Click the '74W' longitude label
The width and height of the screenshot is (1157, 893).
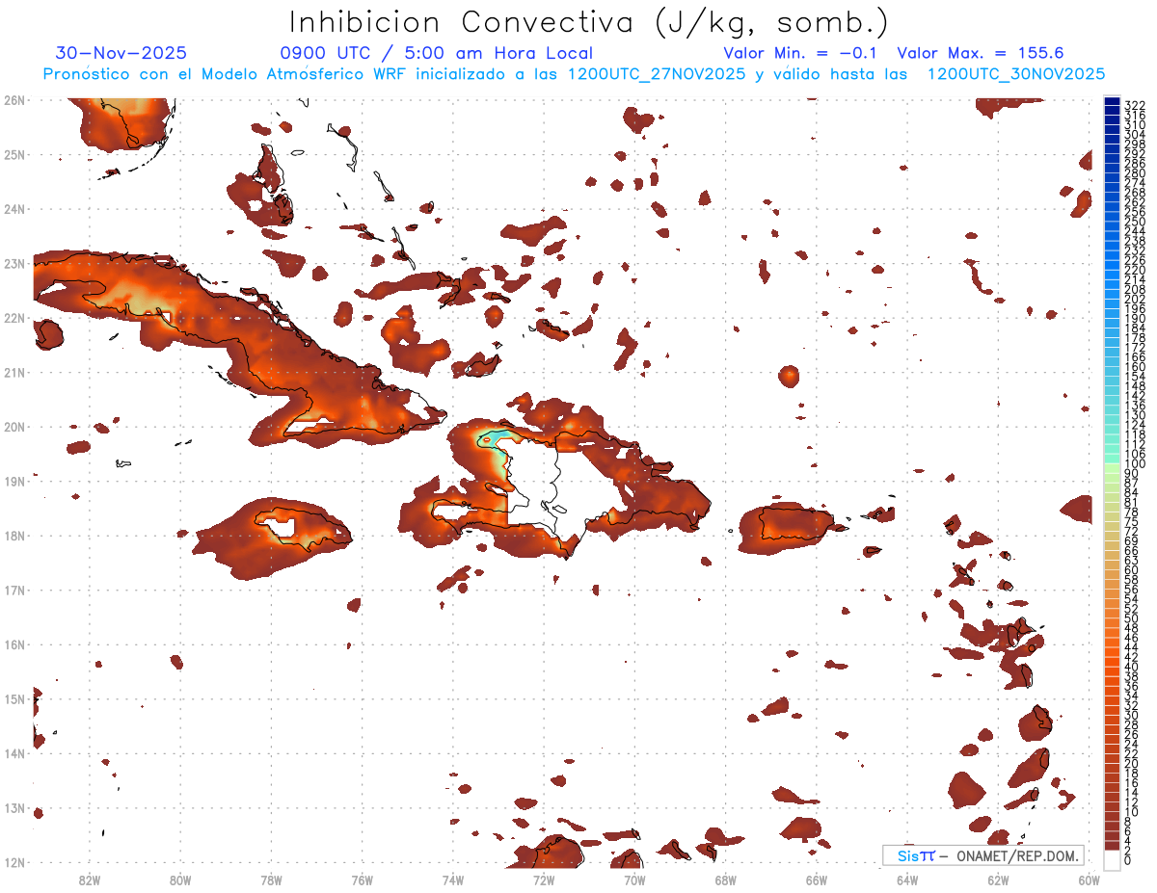453,880
